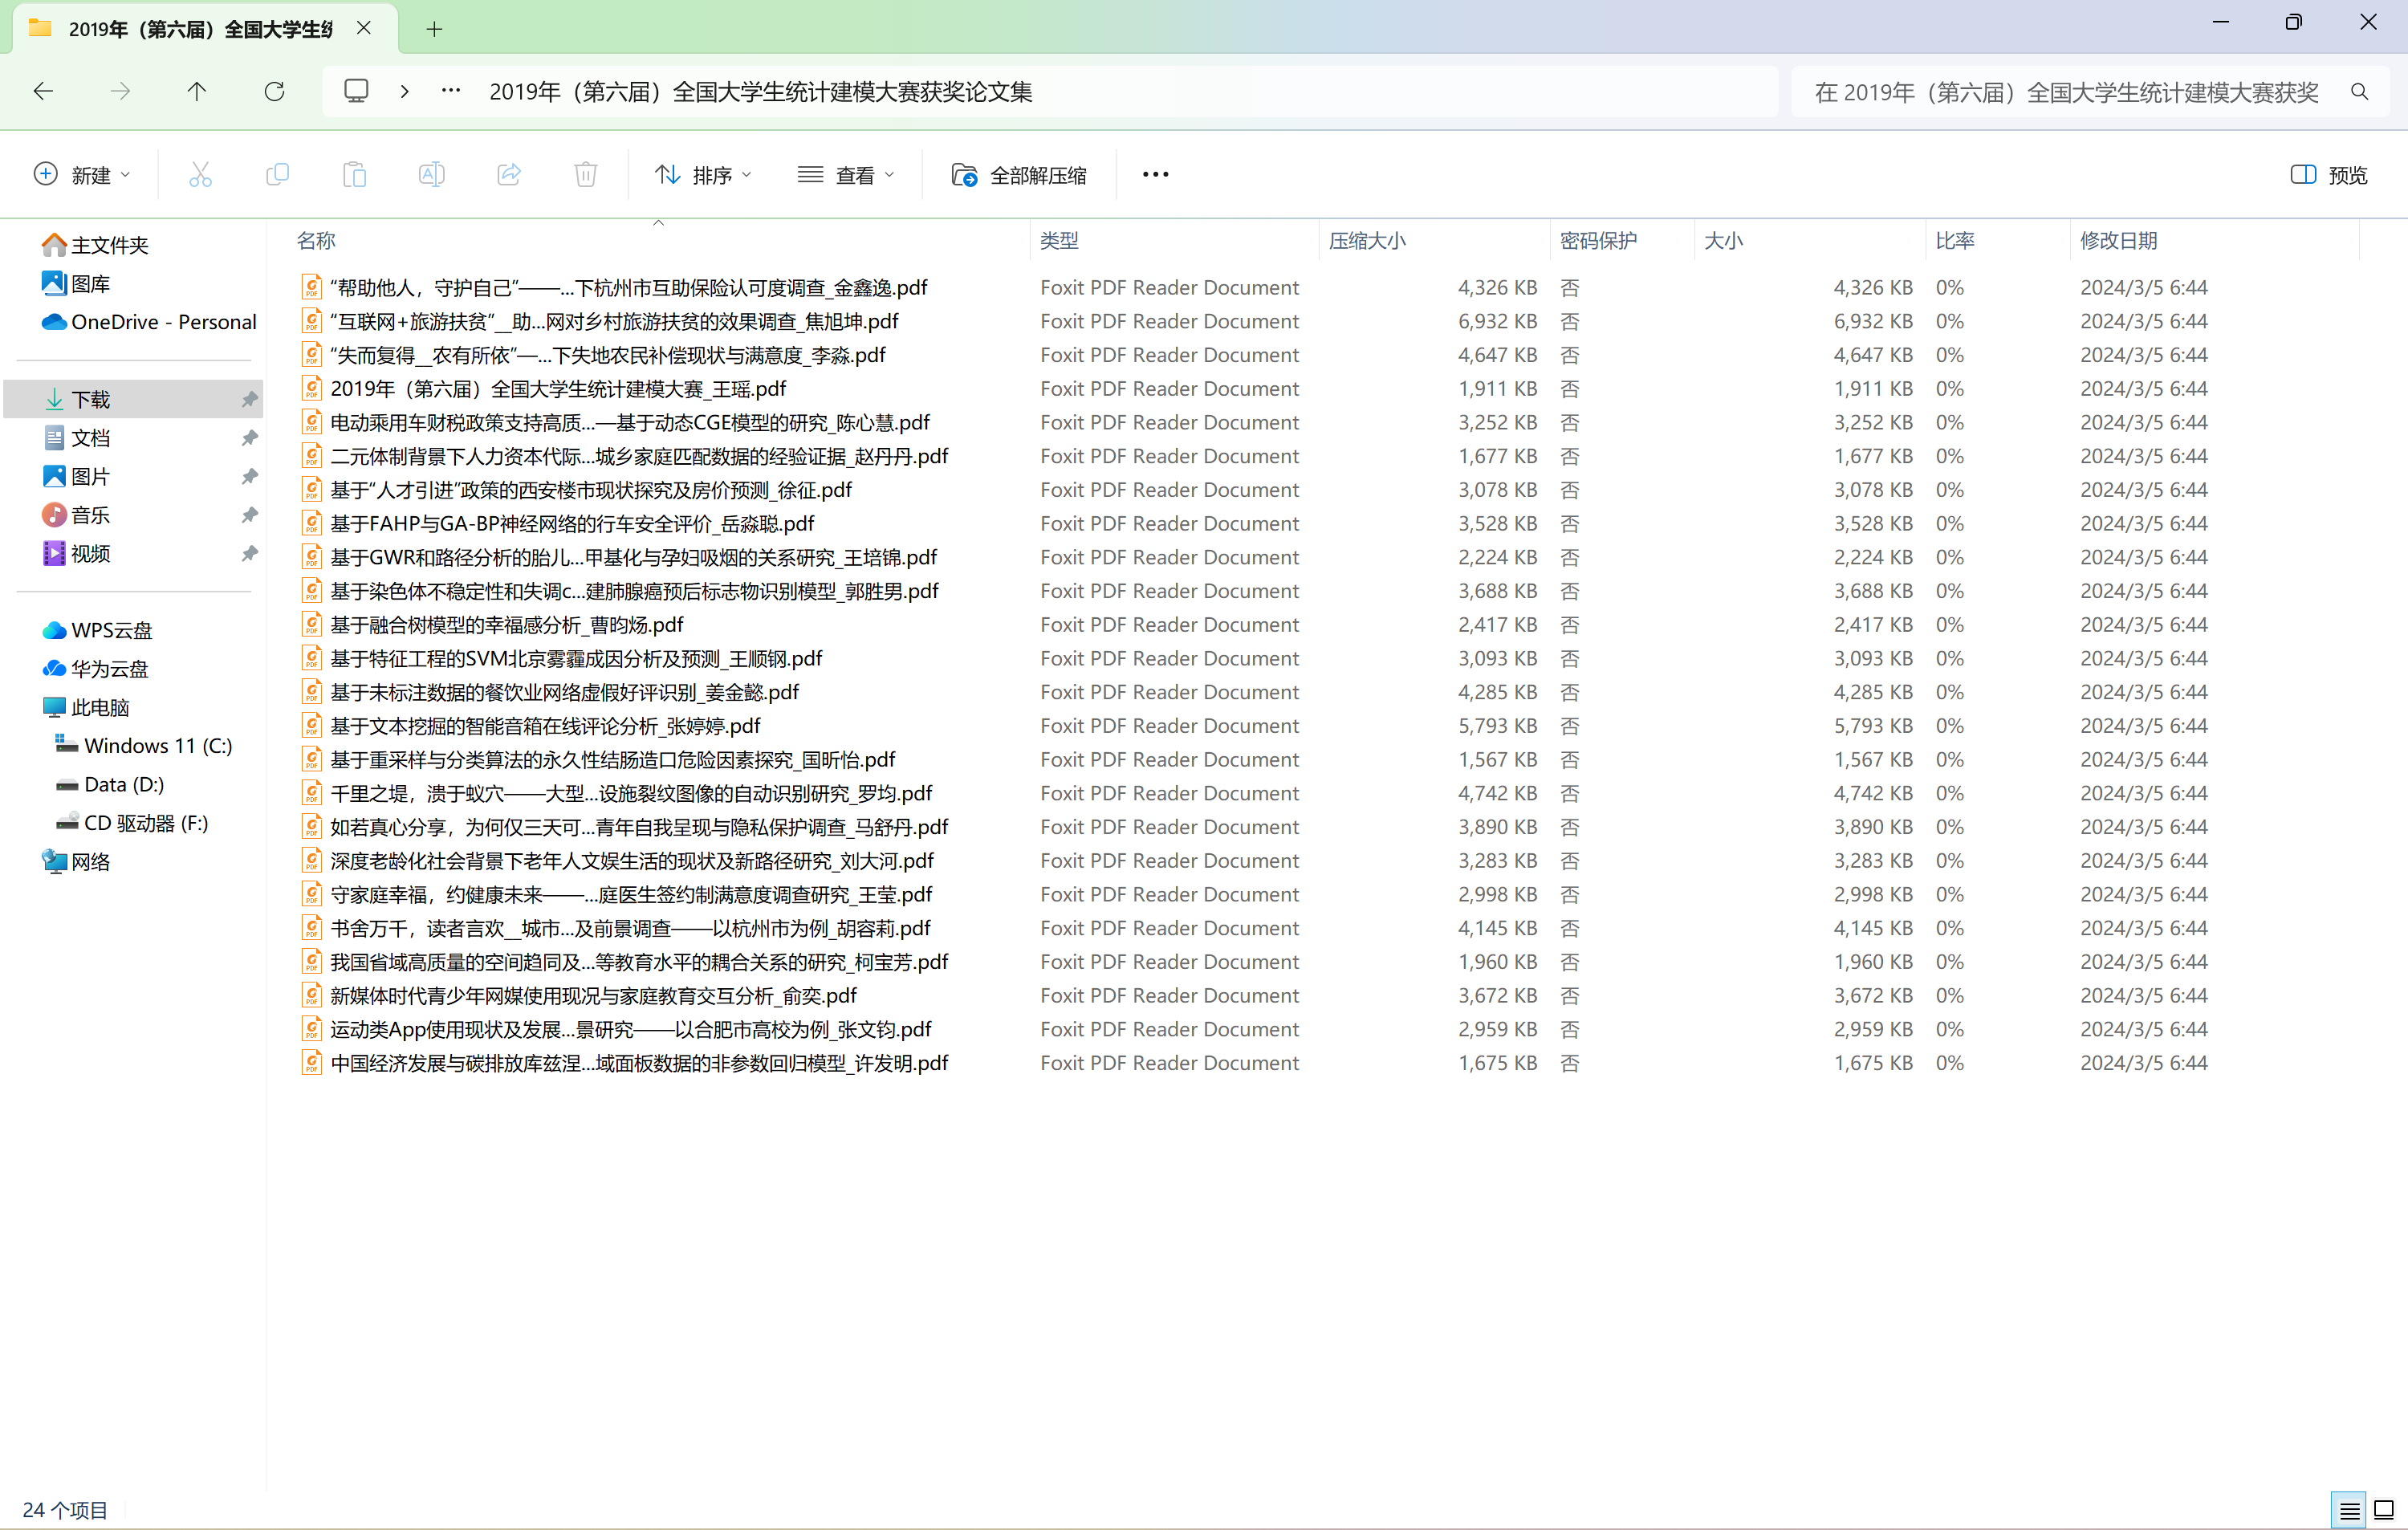Click the Cut scissors icon in toolbar
This screenshot has width=2408, height=1530.
coord(200,175)
